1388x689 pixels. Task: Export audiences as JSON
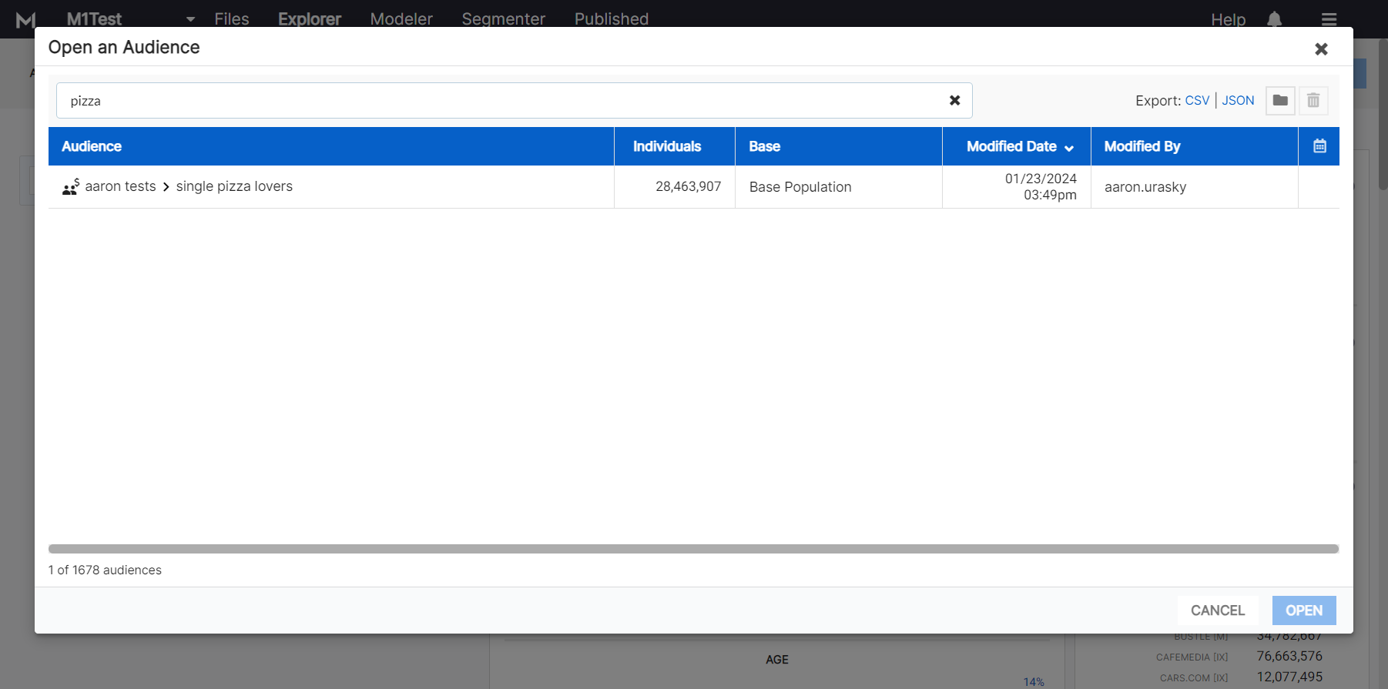1238,100
